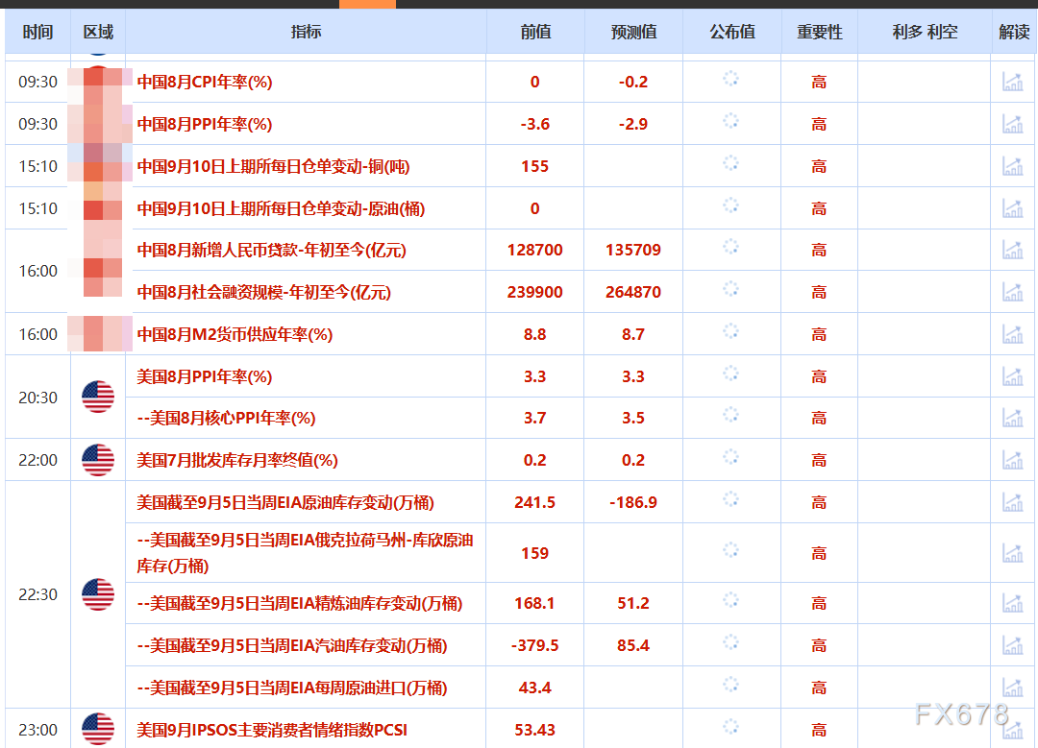Open chart for 中国8月社会融资规模 row

[x=1012, y=292]
